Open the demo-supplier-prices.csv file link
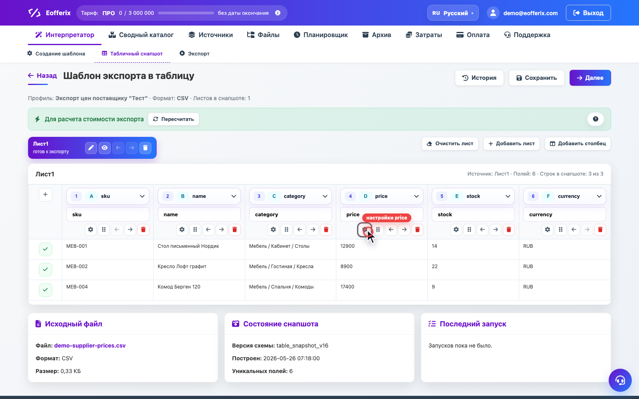639x399 pixels. [x=90, y=346]
